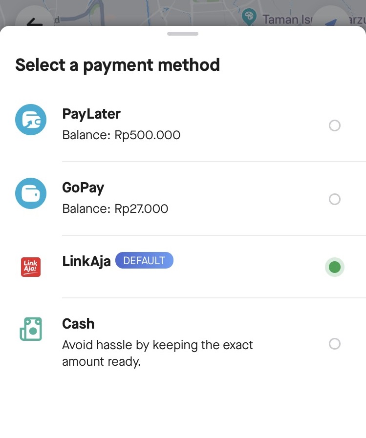Tap the PayLater wallet icon
The height and width of the screenshot is (438, 366).
[31, 120]
